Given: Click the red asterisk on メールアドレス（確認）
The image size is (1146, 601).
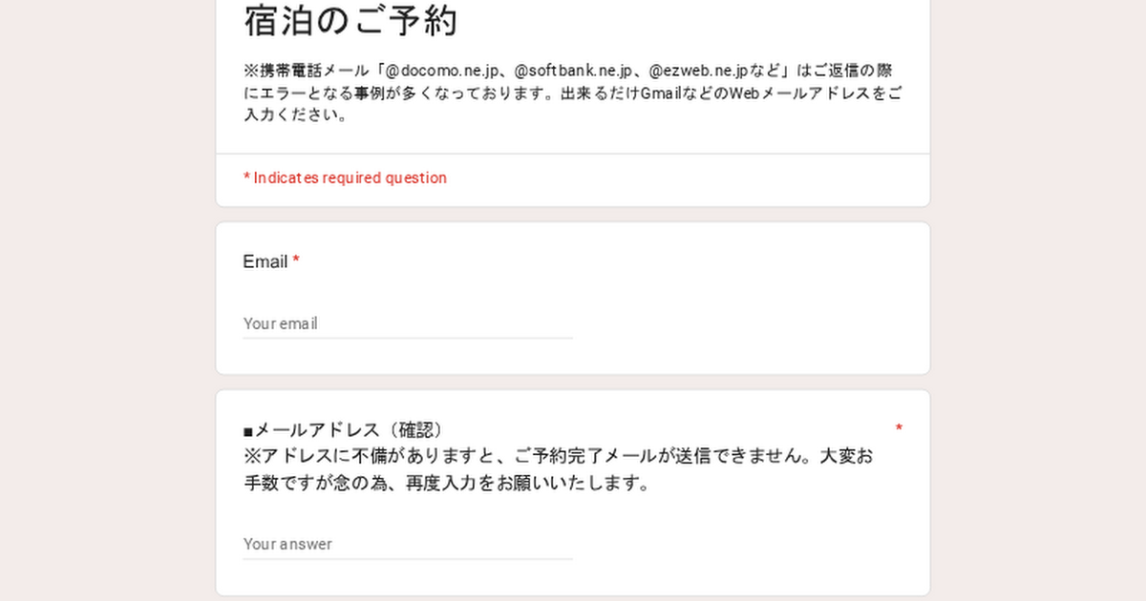Looking at the screenshot, I should 899,428.
